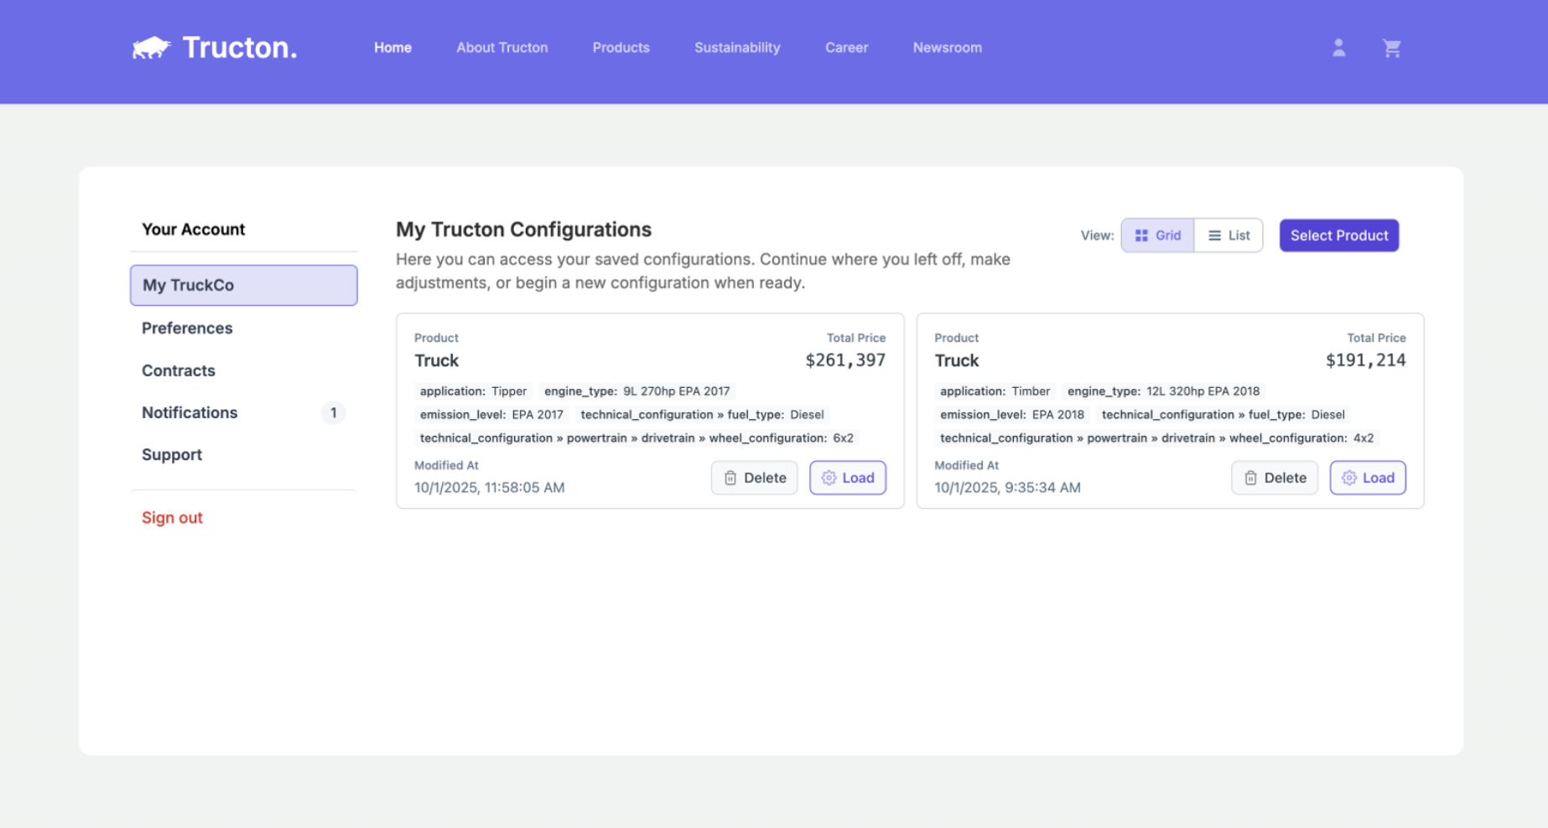Open the Products menu
This screenshot has width=1548, height=828.
point(621,48)
